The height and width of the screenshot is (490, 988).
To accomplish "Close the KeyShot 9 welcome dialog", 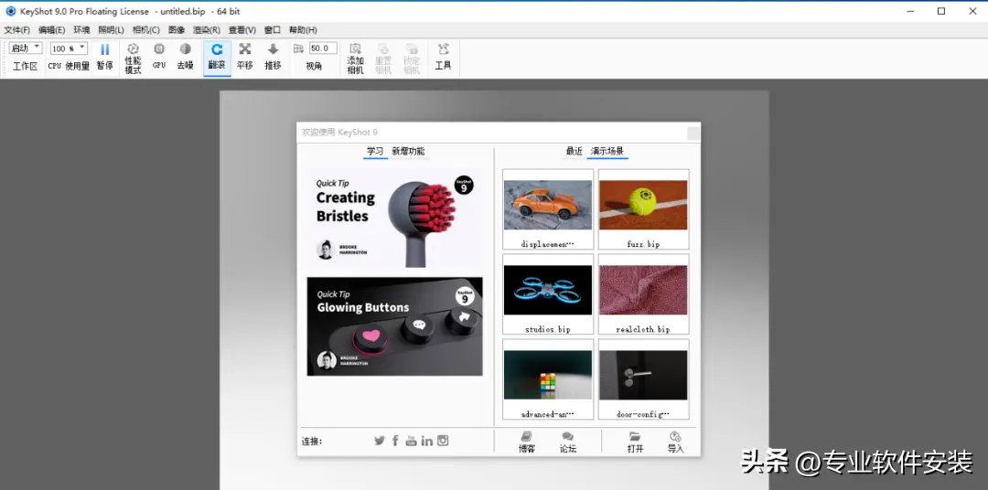I will pyautogui.click(x=693, y=133).
